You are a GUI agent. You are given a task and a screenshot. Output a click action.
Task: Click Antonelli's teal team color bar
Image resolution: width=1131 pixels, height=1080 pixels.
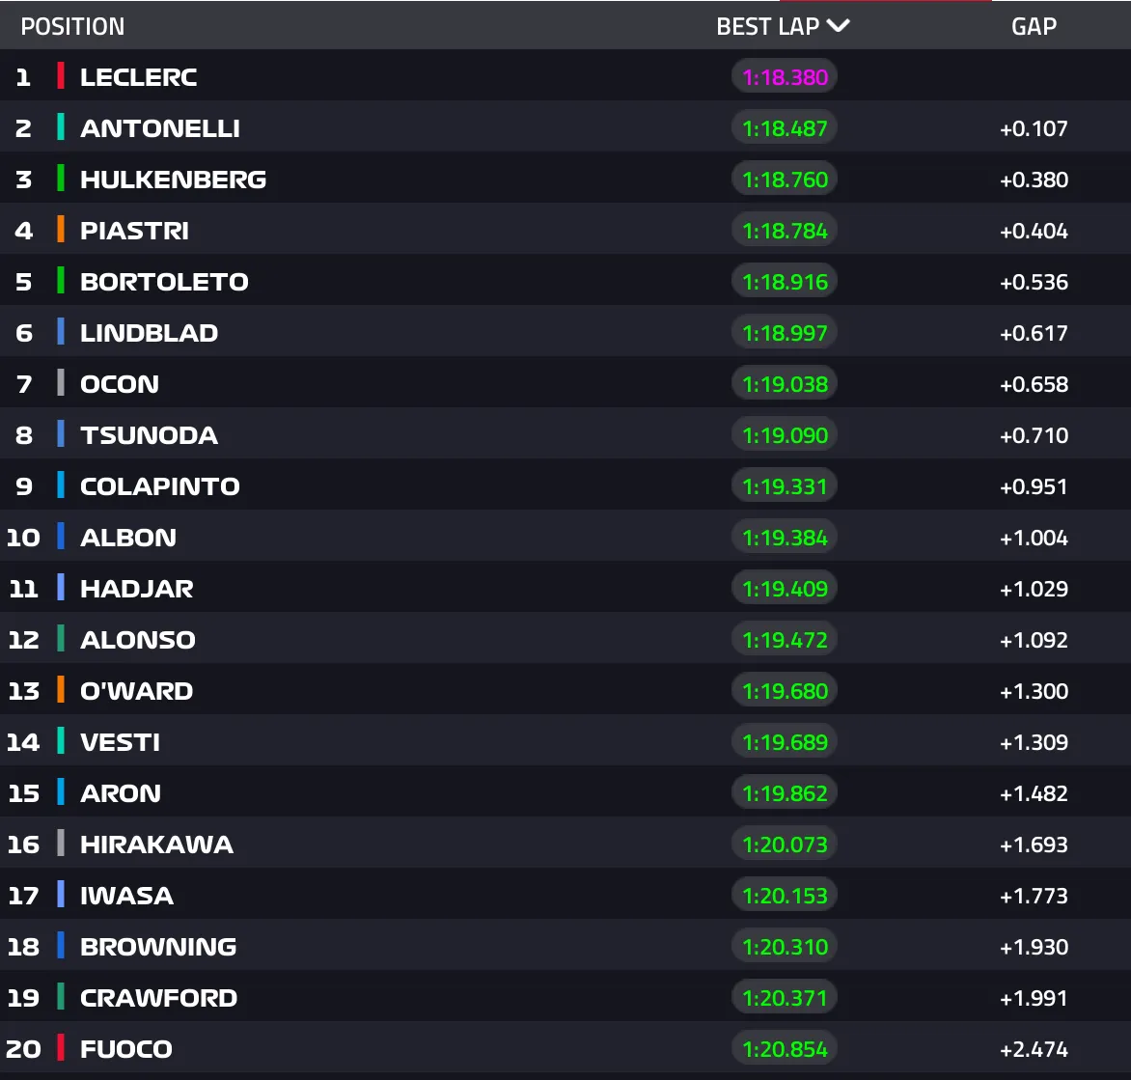[x=61, y=128]
